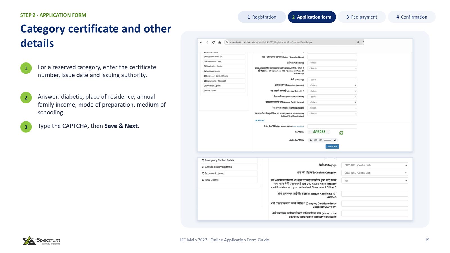This screenshot has width=450, height=253.
Task: Open the Medium of Schooling dropdown
Action: click(332, 114)
